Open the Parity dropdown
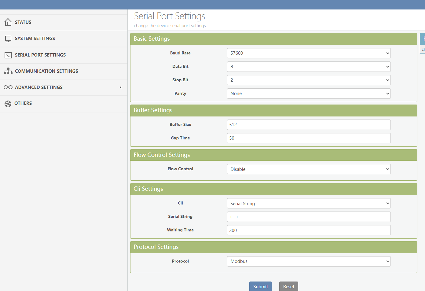Image resolution: width=425 pixels, height=291 pixels. coord(309,94)
